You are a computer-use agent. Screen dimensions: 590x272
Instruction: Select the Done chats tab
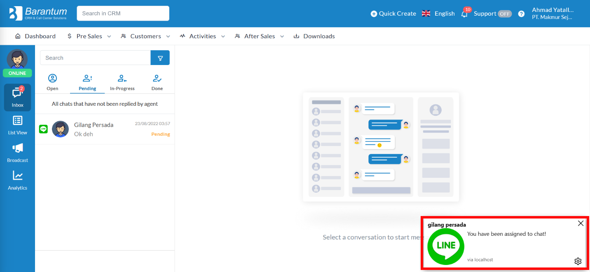[x=157, y=83]
